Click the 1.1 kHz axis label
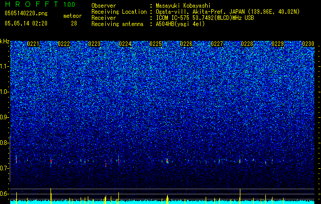 coord(4,66)
